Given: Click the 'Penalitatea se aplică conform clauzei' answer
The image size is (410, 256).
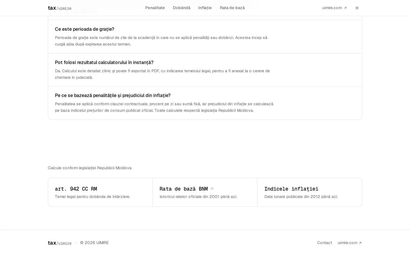Looking at the screenshot, I should [x=164, y=107].
